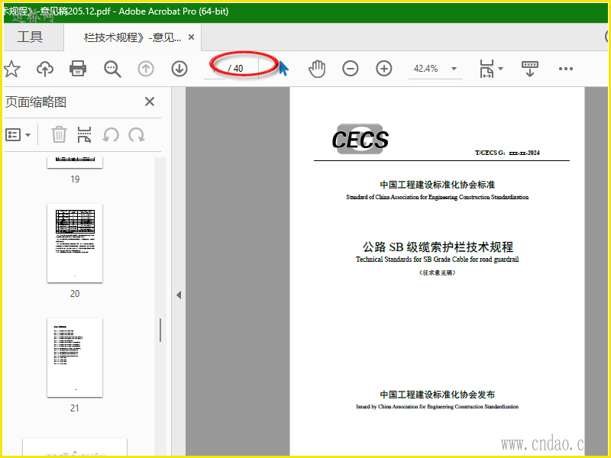Click the current page number field
The image size is (611, 458).
(215, 69)
